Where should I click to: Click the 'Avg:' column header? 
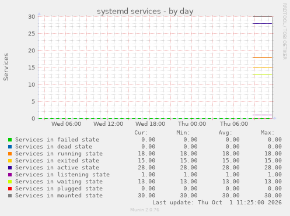click(x=225, y=133)
